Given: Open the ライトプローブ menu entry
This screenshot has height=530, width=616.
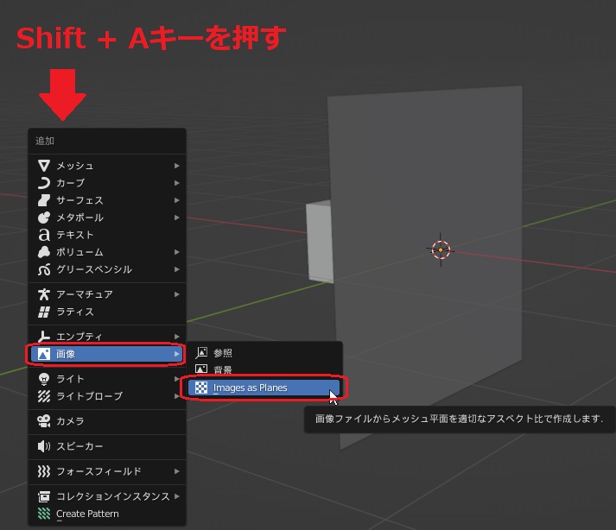Looking at the screenshot, I should coord(107,396).
